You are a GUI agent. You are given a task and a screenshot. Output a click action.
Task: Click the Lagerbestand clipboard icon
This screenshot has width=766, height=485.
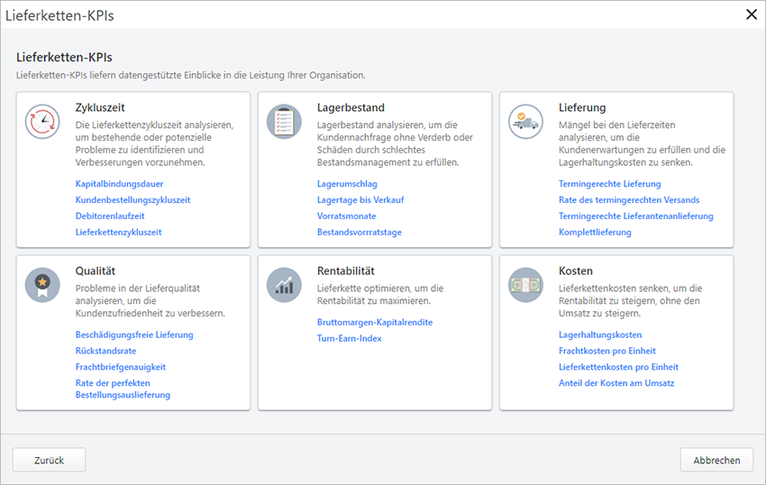pos(284,122)
